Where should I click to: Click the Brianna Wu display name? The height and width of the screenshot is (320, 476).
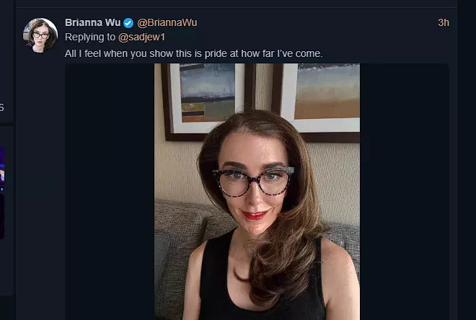92,22
